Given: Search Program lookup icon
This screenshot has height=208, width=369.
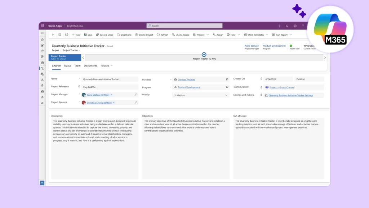Looking at the screenshot, I should coord(227,87).
